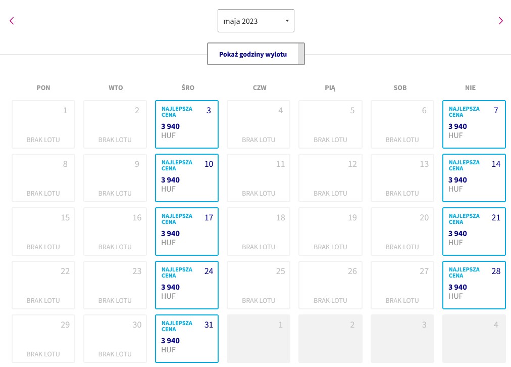Select flight on Wednesday 3 May
The width and height of the screenshot is (511, 367).
187,124
